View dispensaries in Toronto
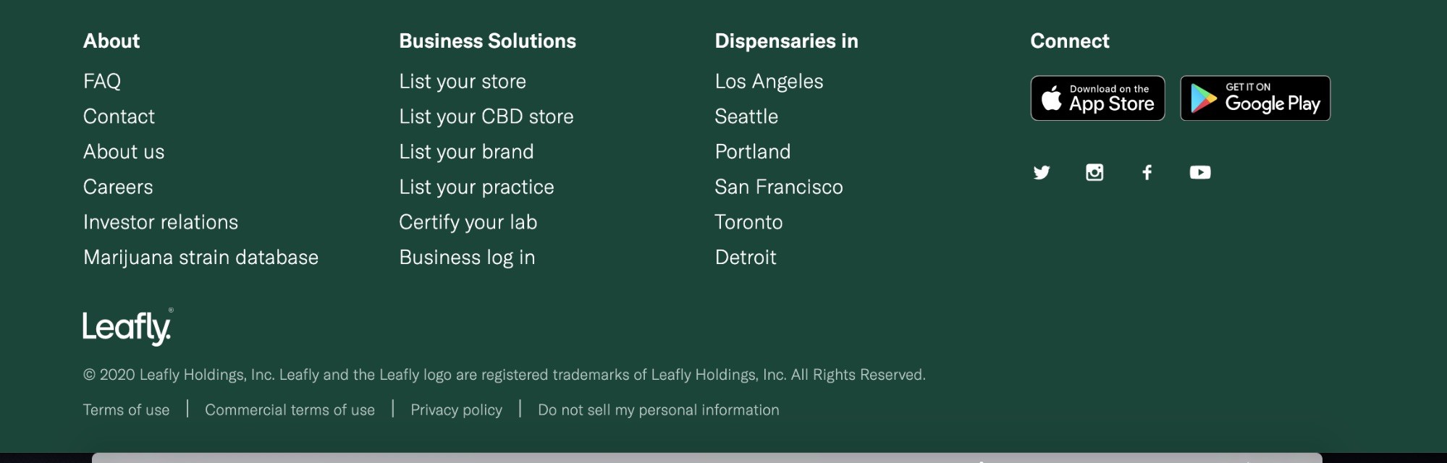This screenshot has width=1447, height=463. [748, 222]
